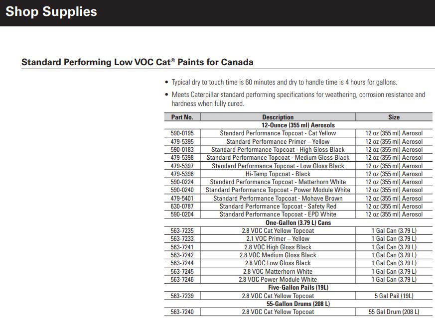Click the Shop Supplies page header

(x=51, y=12)
